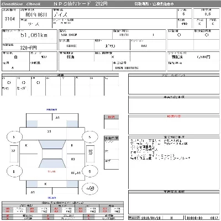This screenshot has width=221, height=221.
Task: Click the "Condition Check" header title
Action: pyautogui.click(x=20, y=4)
